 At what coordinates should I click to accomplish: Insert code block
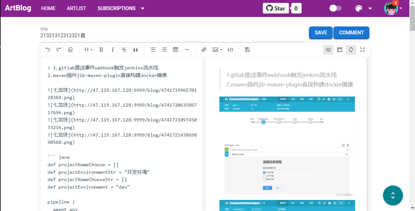[230, 50]
